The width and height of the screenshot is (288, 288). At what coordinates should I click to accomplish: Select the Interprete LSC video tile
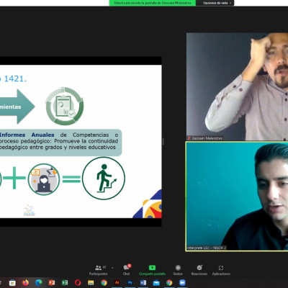pyautogui.click(x=237, y=197)
